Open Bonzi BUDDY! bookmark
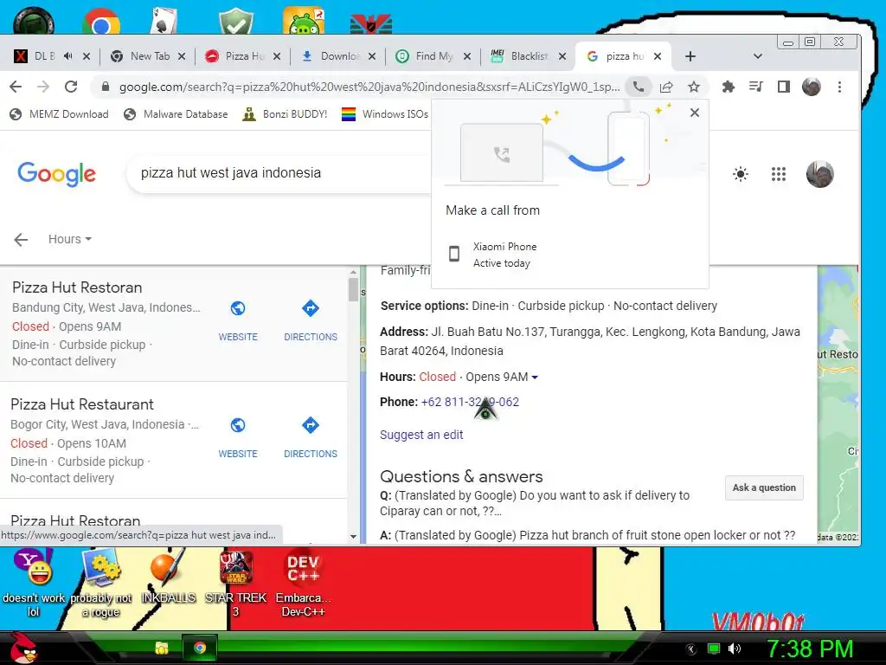Screen dimensions: 886x665 285,114
